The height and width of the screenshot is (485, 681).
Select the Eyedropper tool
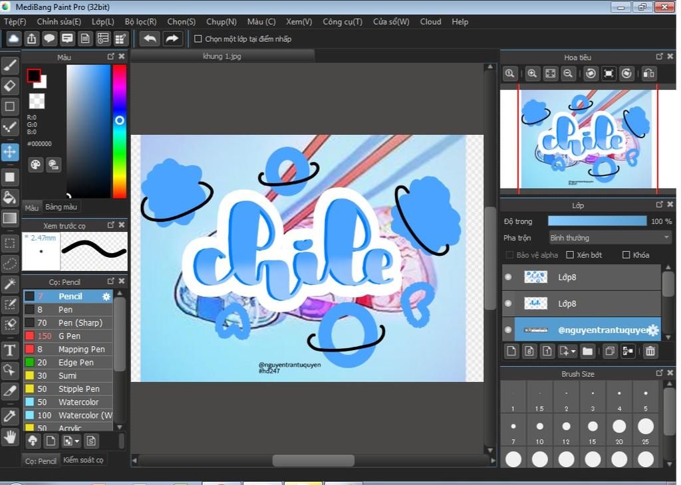pyautogui.click(x=10, y=416)
